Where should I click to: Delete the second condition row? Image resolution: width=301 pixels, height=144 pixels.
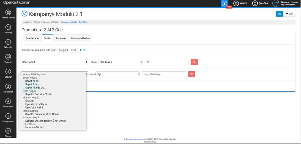pyautogui.click(x=191, y=74)
